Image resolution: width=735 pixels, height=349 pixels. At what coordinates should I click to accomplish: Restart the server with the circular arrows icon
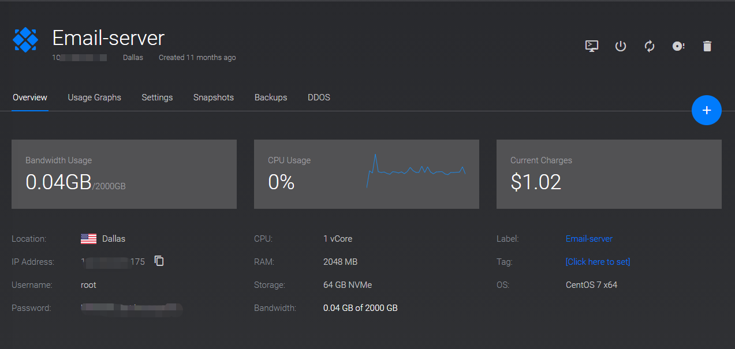pyautogui.click(x=650, y=46)
